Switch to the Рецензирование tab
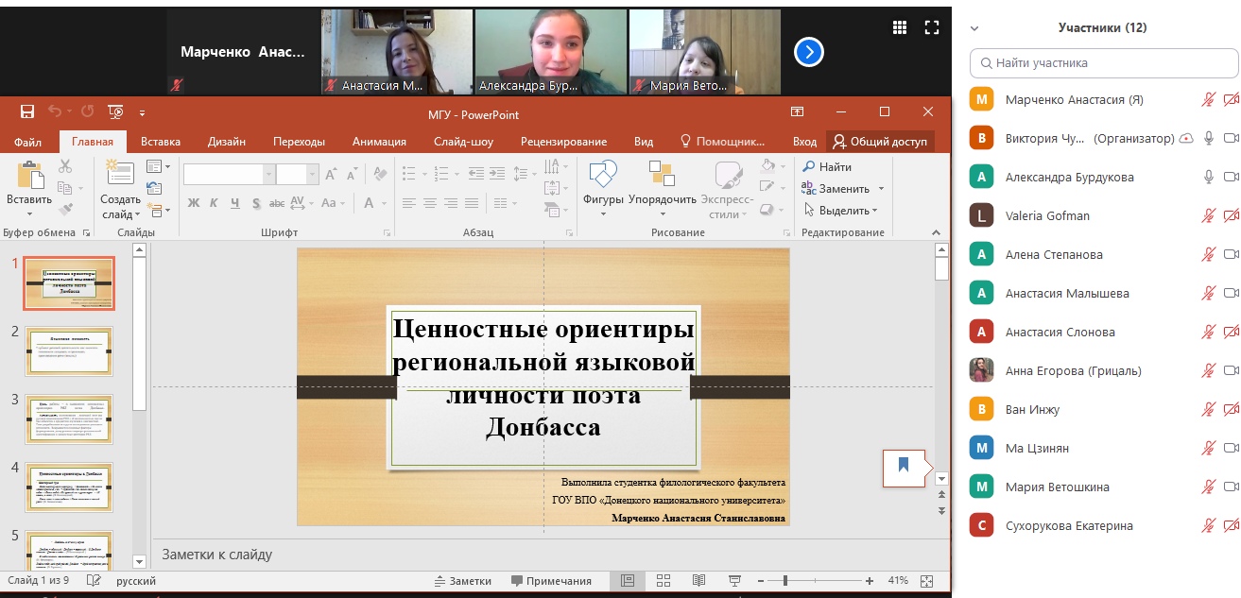Image resolution: width=1241 pixels, height=598 pixels. coord(563,142)
